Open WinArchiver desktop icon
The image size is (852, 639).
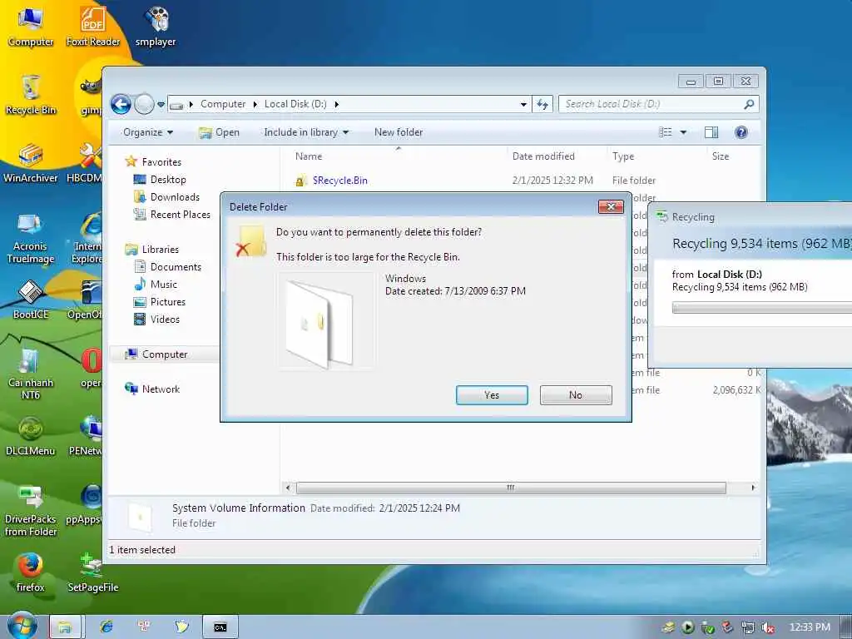[x=30, y=164]
